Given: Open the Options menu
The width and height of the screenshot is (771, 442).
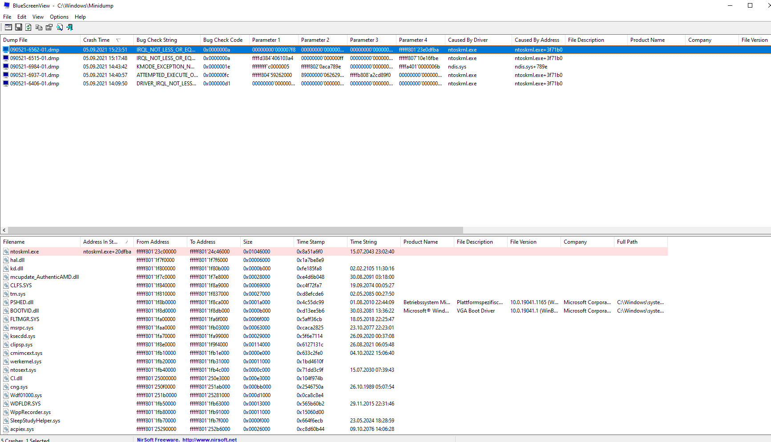Looking at the screenshot, I should coord(59,17).
